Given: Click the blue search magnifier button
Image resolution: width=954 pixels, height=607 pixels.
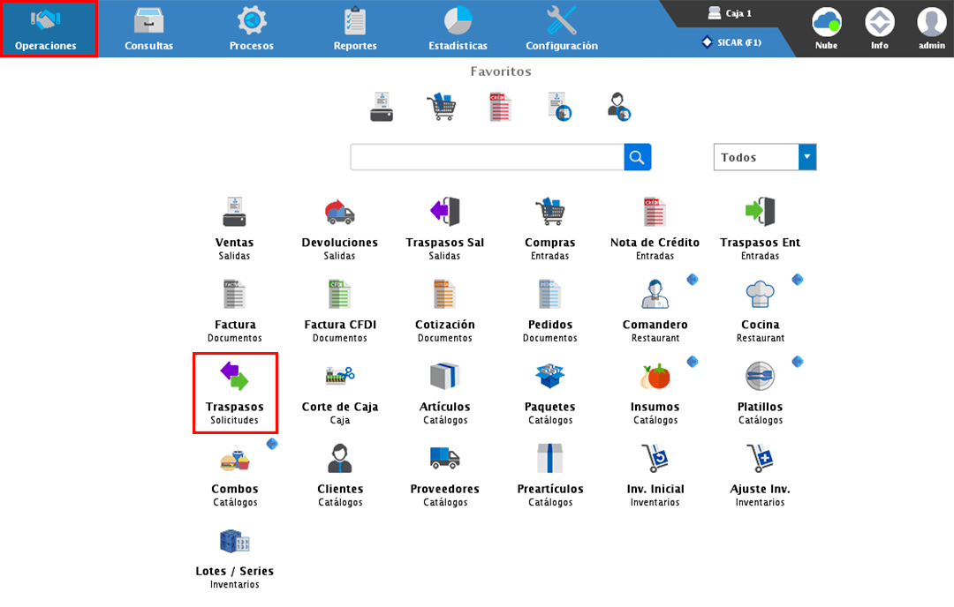Looking at the screenshot, I should [638, 157].
